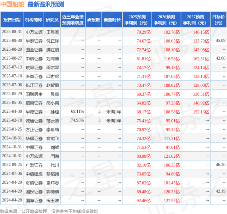The height and width of the screenshot is (214, 227).
Task: Click the 覆盖时长 column header
Action: (x=112, y=20)
